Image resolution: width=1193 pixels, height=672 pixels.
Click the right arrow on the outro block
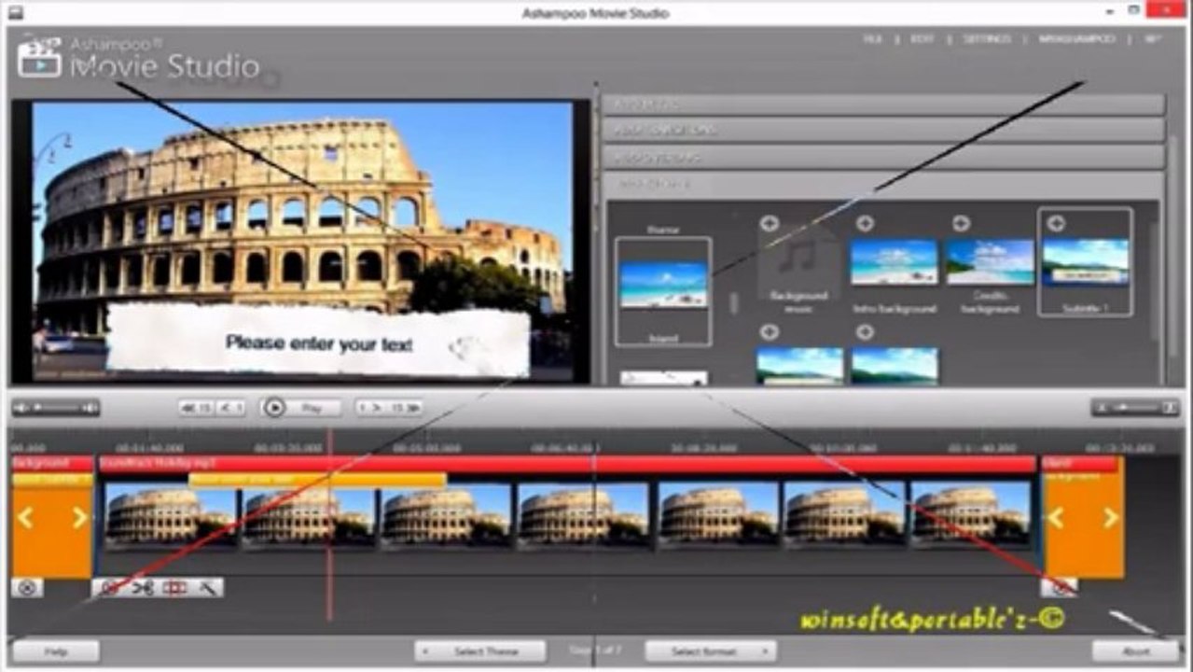tap(1110, 518)
